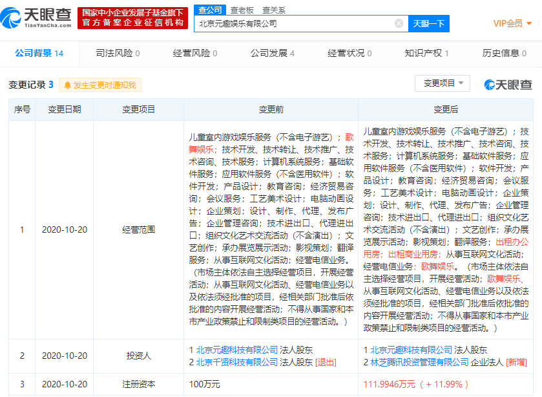Click the date in row 1 (经营范围)
The height and width of the screenshot is (397, 542).
(x=65, y=230)
